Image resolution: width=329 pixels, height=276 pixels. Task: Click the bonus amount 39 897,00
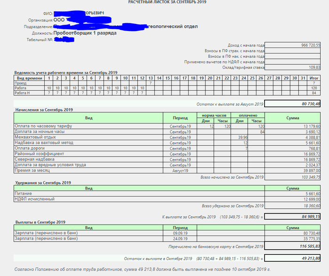tap(312, 171)
